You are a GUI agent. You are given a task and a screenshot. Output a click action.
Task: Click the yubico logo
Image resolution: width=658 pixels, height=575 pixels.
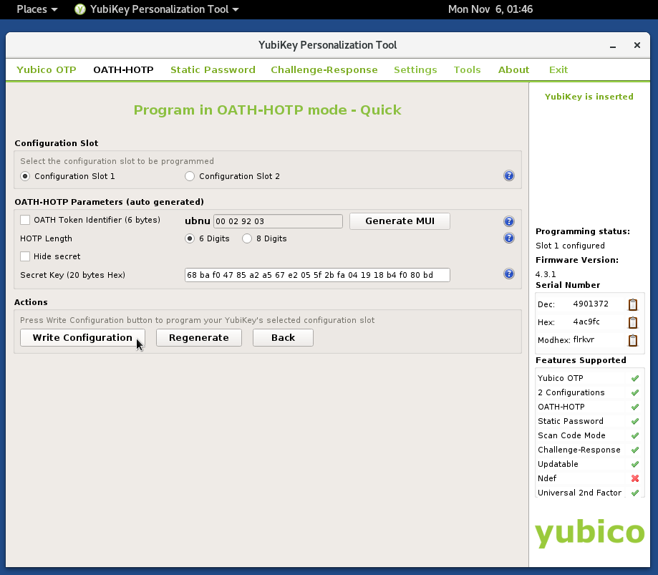point(589,533)
